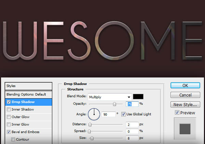The image size is (205, 144).
Task: Enable the Contour checkbox
Action: (13, 139)
